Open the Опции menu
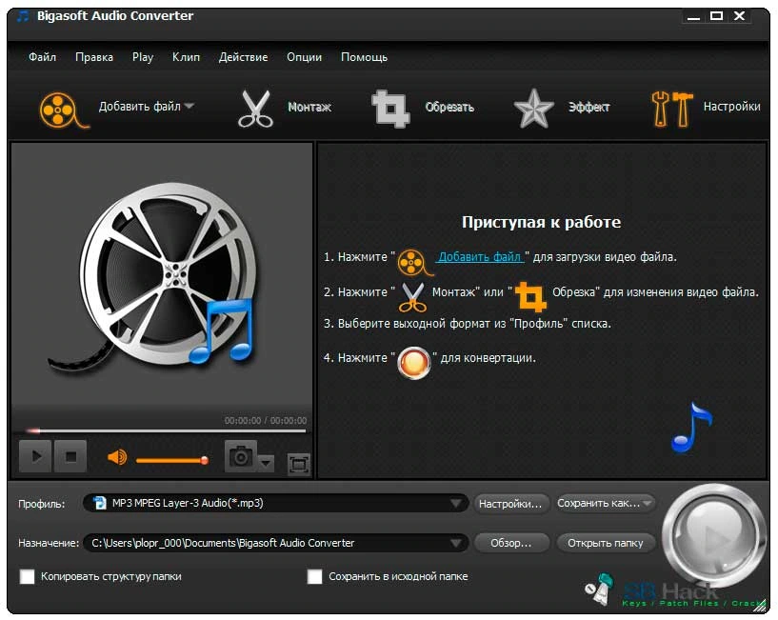 pos(304,57)
